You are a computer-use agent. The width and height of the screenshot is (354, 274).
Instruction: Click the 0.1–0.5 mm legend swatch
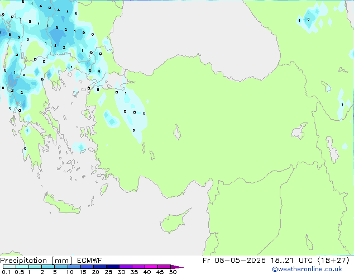(9, 267)
